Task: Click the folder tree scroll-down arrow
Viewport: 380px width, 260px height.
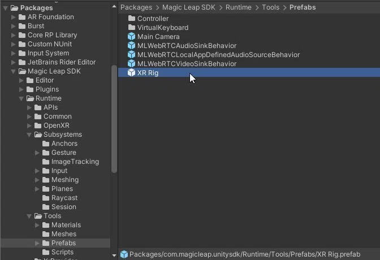Action: pos(114,255)
